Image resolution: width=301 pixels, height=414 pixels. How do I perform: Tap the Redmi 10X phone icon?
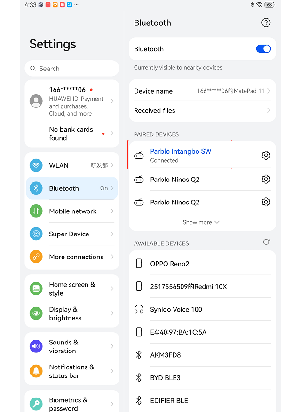point(139,286)
